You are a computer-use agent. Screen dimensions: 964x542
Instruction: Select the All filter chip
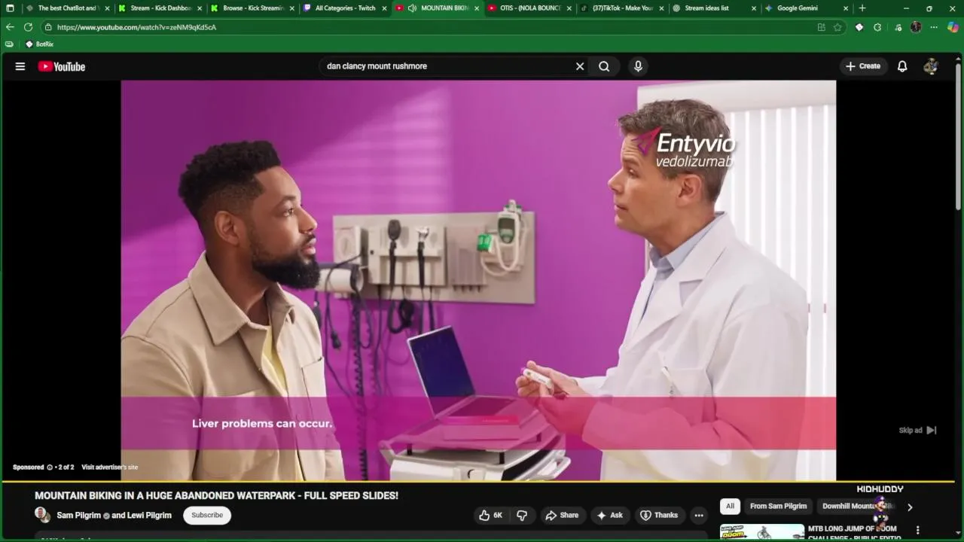[730, 506]
